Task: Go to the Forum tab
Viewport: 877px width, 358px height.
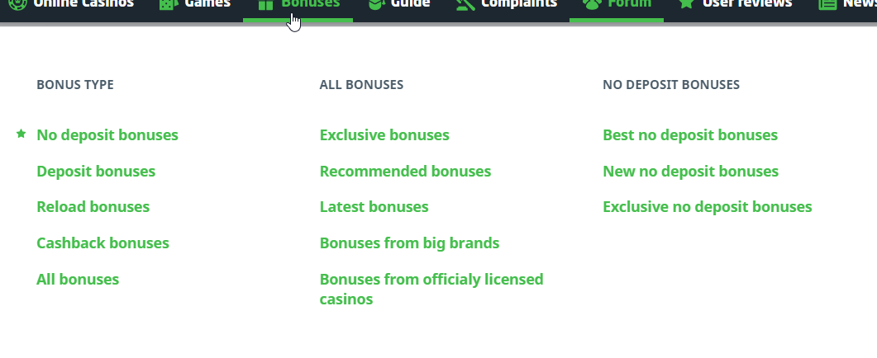Action: (x=629, y=3)
